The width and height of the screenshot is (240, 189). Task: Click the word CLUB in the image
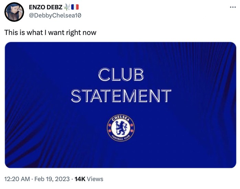point(121,75)
